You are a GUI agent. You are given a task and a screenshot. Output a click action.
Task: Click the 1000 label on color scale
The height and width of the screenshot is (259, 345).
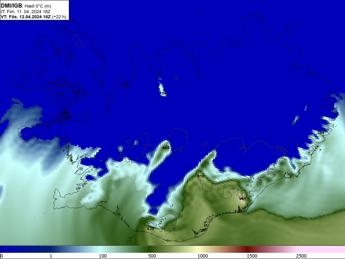203,256
